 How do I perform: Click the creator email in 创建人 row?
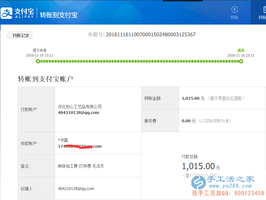[76, 189]
